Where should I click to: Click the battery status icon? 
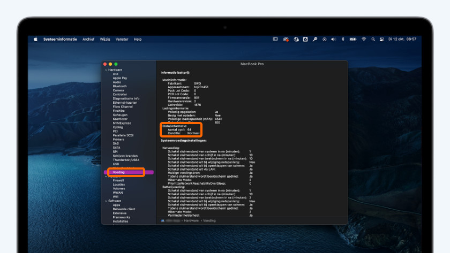(353, 39)
